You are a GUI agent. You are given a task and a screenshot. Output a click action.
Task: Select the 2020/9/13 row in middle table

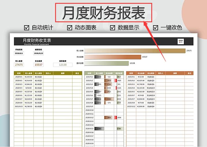[x=104, y=121]
